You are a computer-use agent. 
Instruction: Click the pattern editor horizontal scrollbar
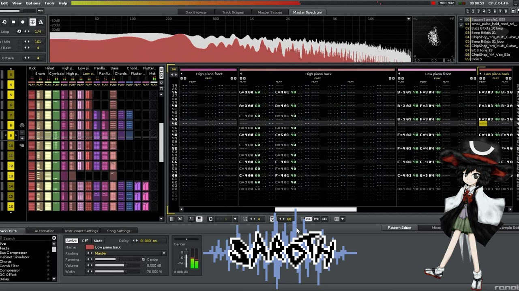316,209
